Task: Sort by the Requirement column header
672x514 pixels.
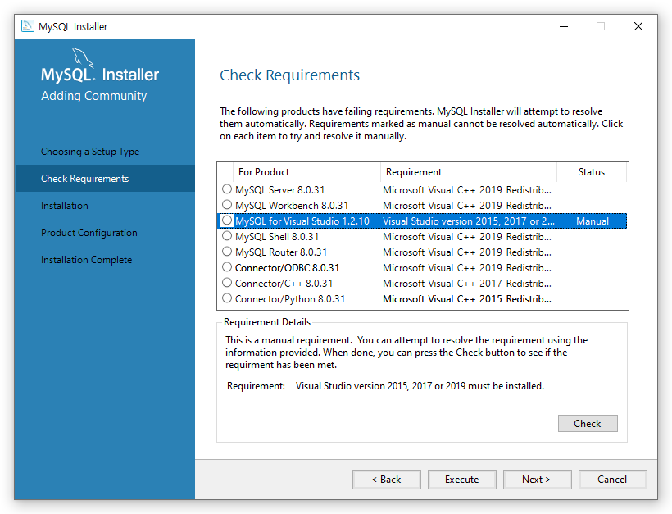Action: [469, 172]
